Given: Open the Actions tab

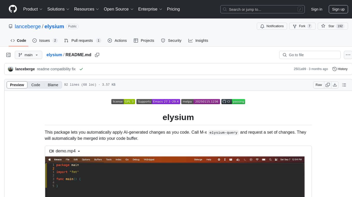Looking at the screenshot, I should 117,40.
